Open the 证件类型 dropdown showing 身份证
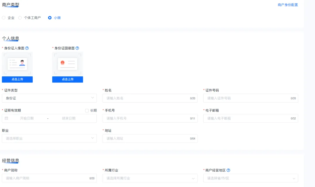The height and width of the screenshot is (187, 315). pyautogui.click(x=49, y=98)
